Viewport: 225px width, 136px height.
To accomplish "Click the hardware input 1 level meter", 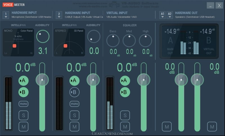I will point(8,104).
